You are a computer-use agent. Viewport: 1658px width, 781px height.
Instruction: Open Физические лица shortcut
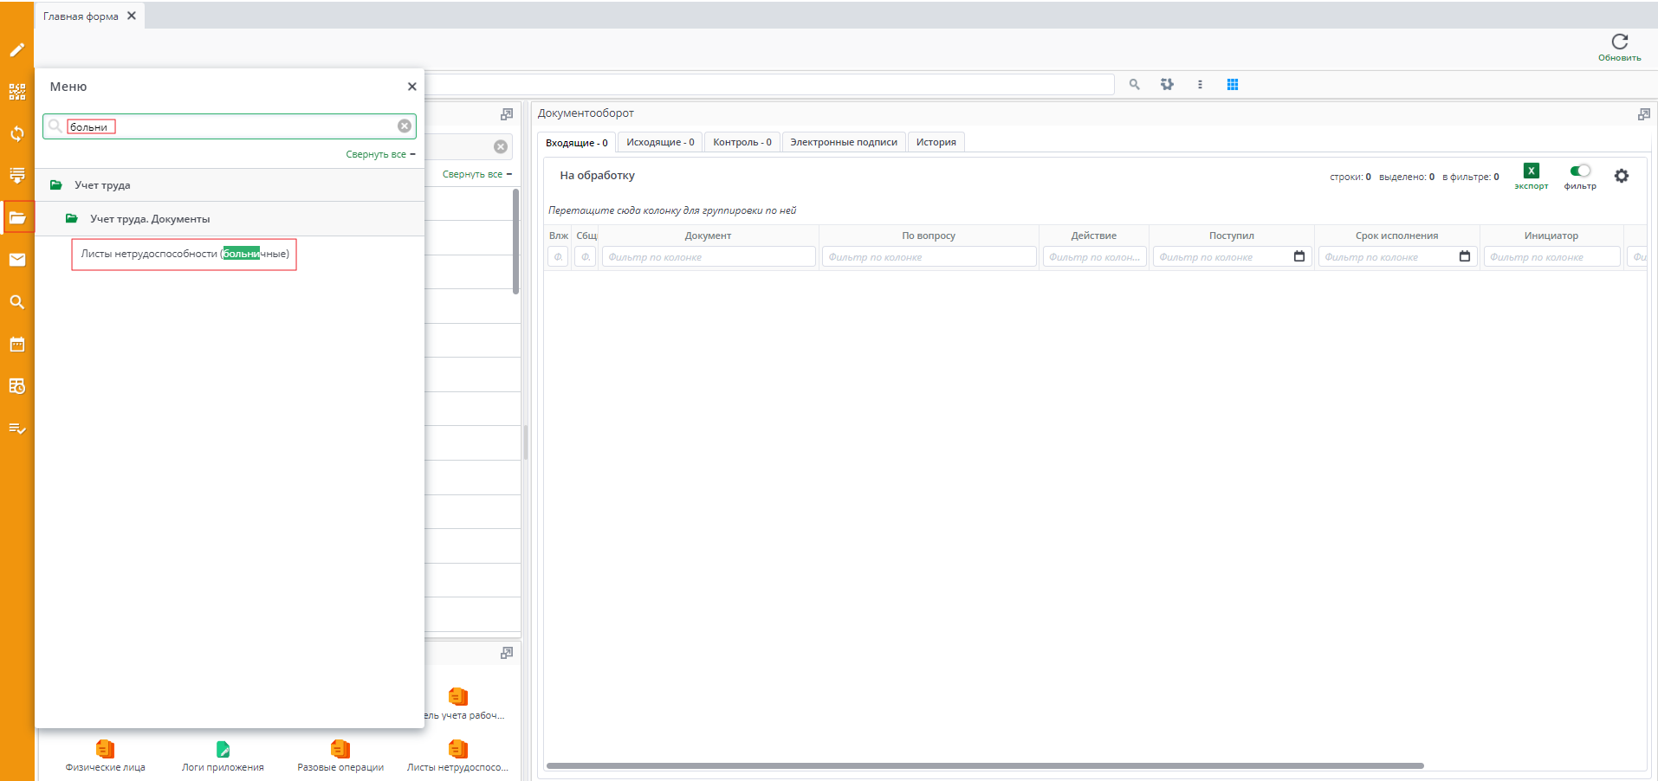[x=105, y=751]
